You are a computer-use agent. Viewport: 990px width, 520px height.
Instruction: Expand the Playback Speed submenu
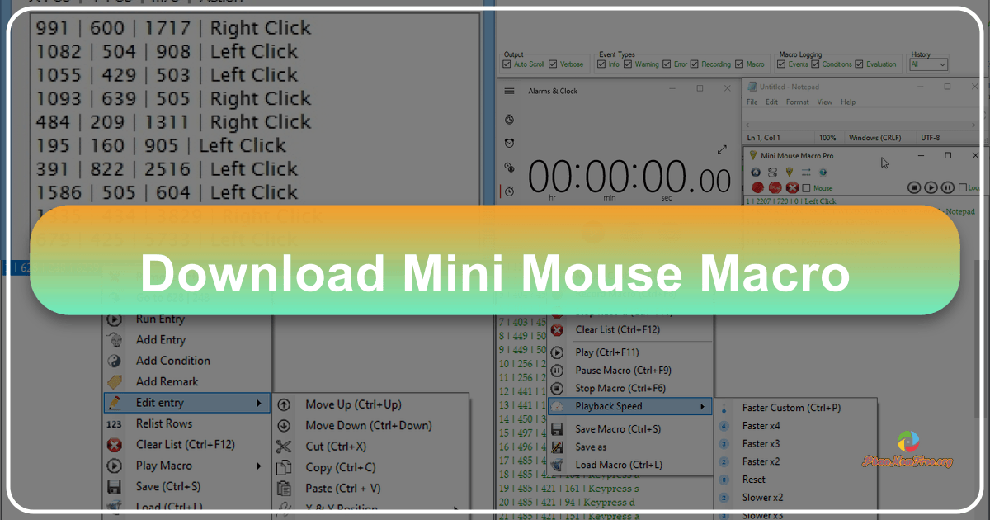(x=607, y=406)
